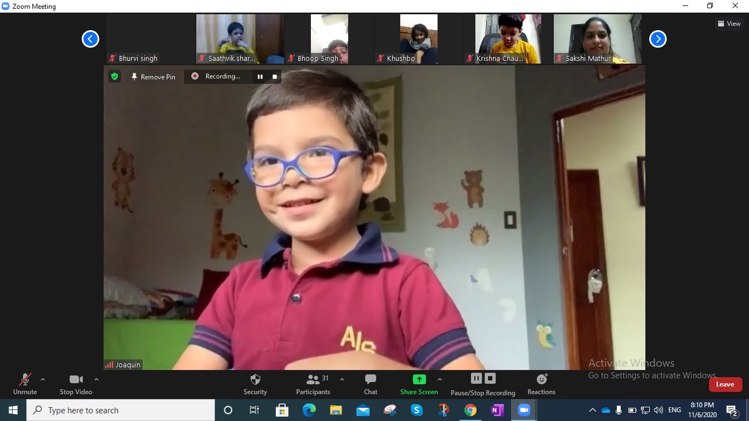
Task: Open the volume speaker tray icon
Action: coord(659,410)
